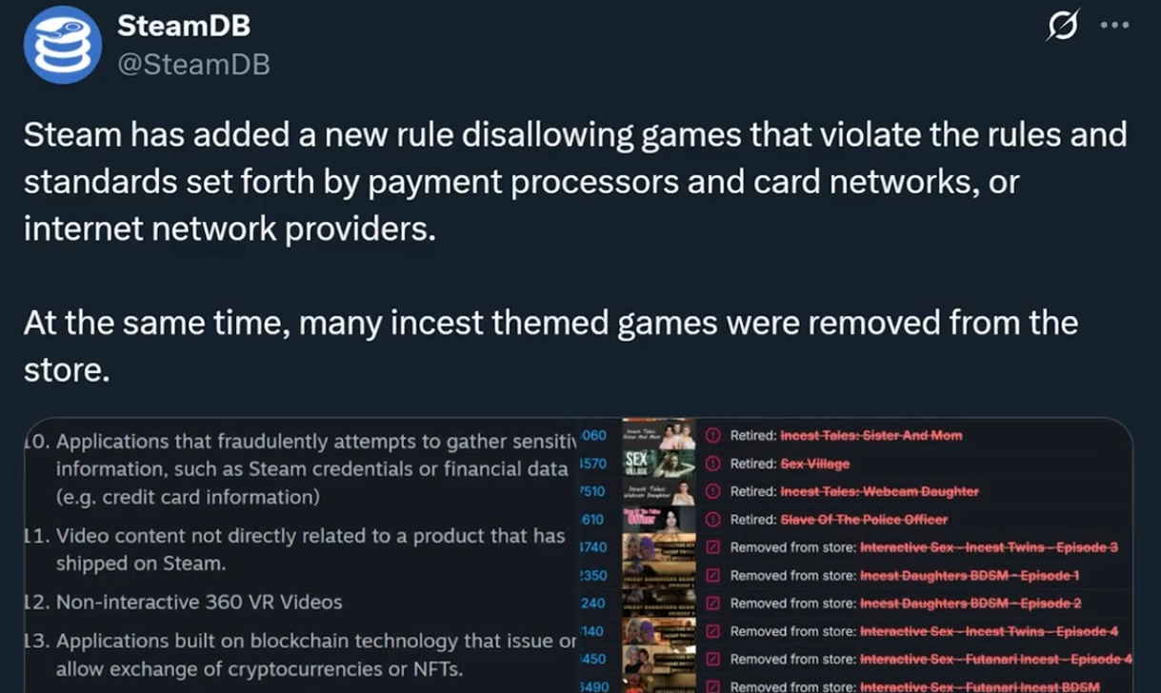Image resolution: width=1161 pixels, height=693 pixels.
Task: Click the SteamDB display name
Action: coord(184,26)
